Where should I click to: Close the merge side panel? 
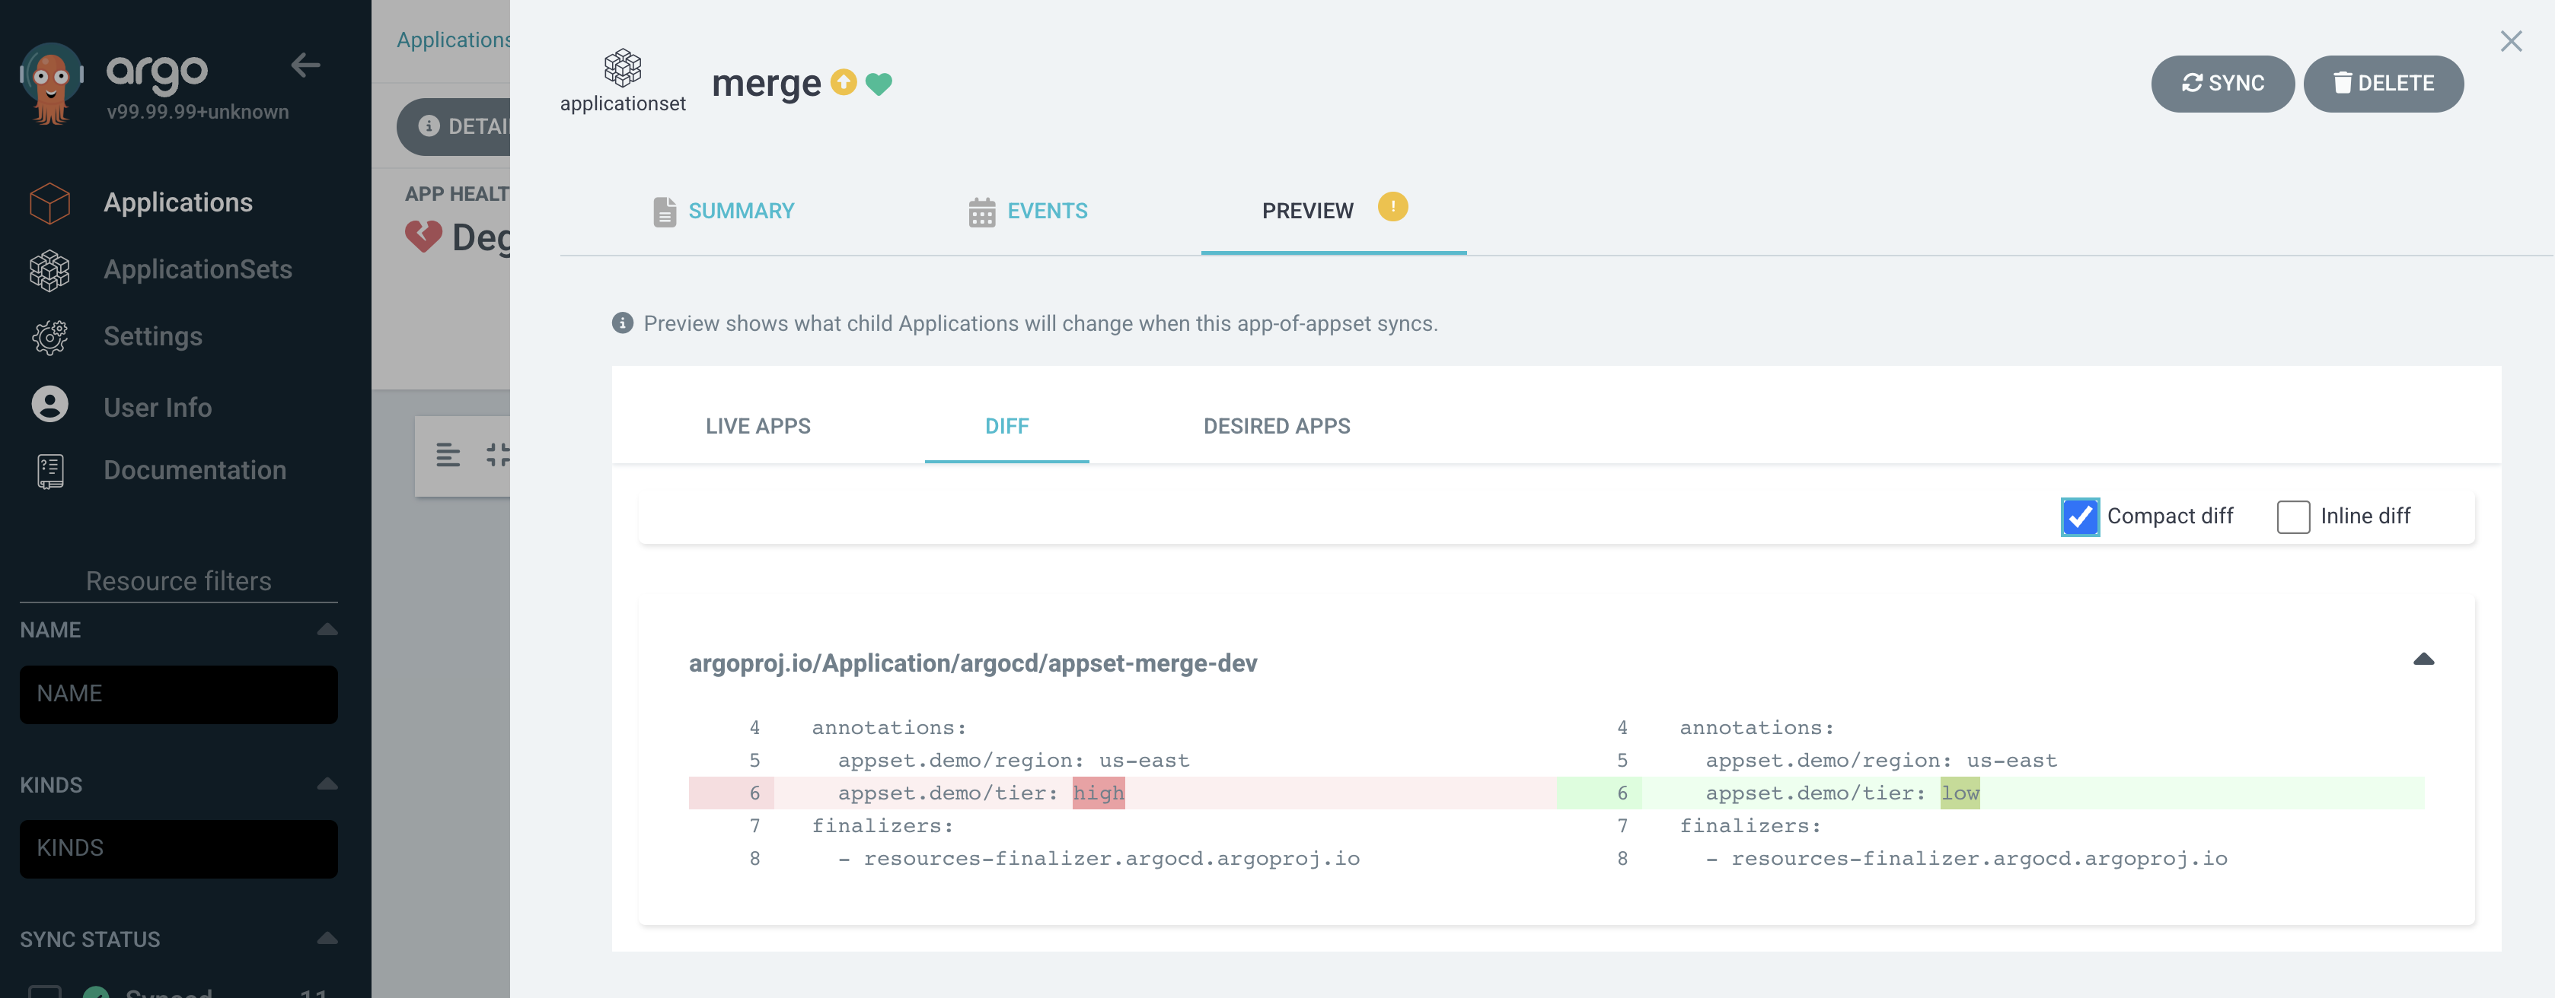pyautogui.click(x=2512, y=42)
